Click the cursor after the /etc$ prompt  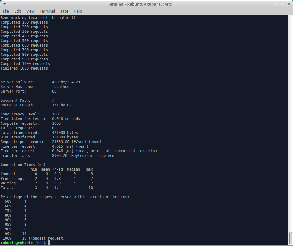coord(49,243)
